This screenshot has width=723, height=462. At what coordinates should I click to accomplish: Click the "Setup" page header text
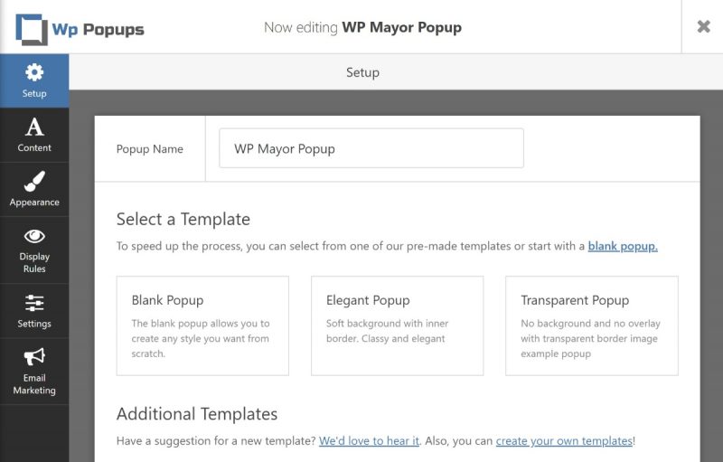tap(363, 72)
